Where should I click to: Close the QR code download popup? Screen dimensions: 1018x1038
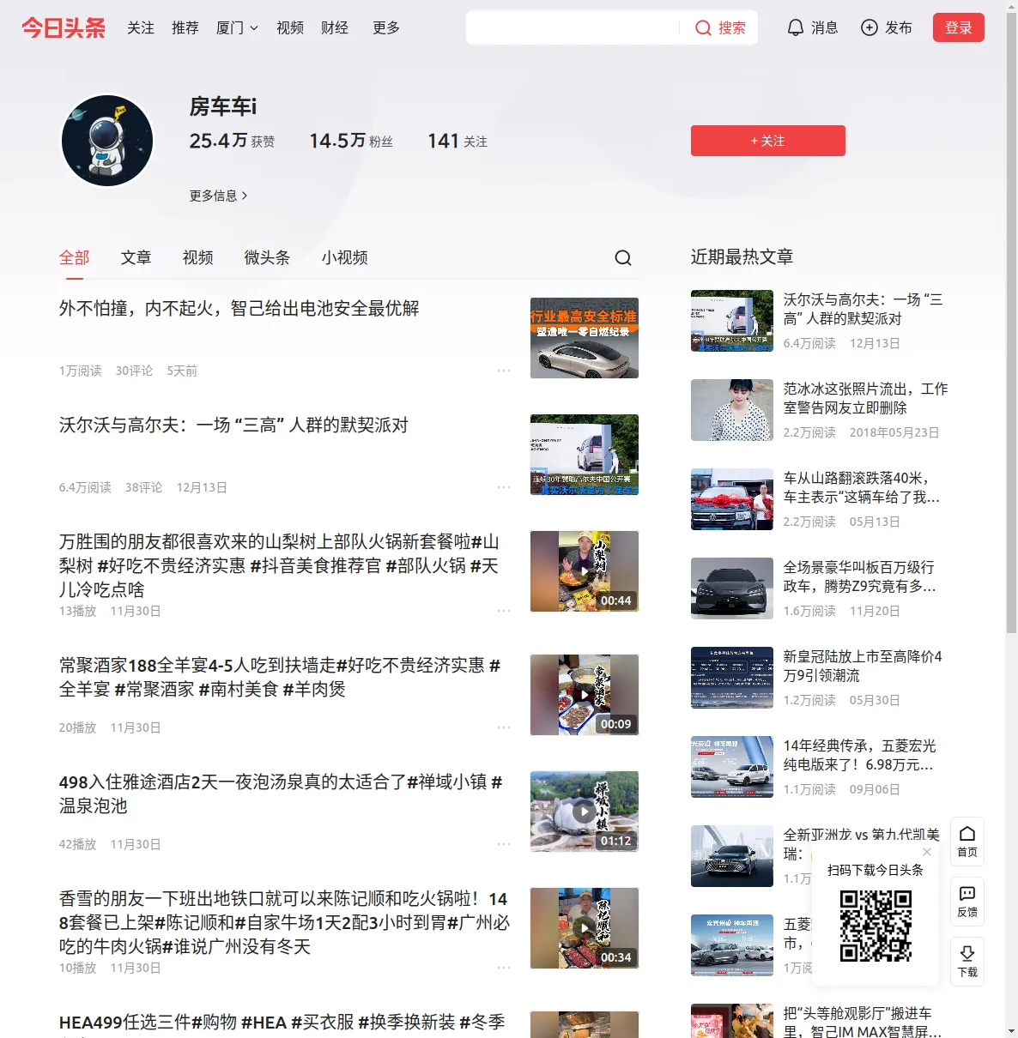click(x=927, y=852)
